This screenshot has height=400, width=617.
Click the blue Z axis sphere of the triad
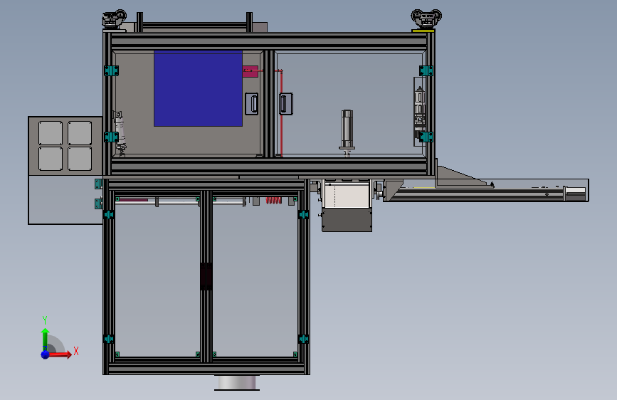[x=46, y=354]
